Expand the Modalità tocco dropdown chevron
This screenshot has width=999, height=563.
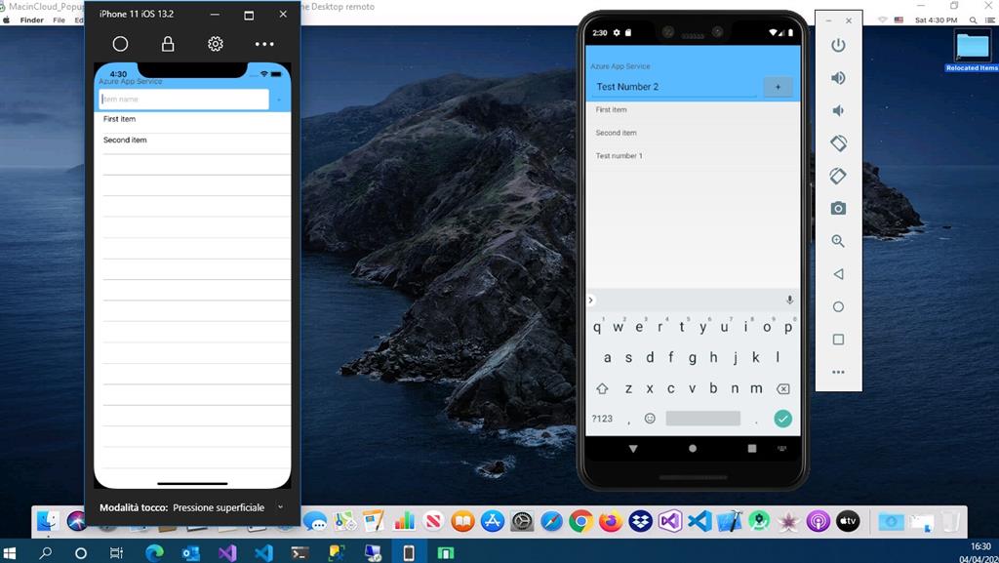tap(280, 507)
